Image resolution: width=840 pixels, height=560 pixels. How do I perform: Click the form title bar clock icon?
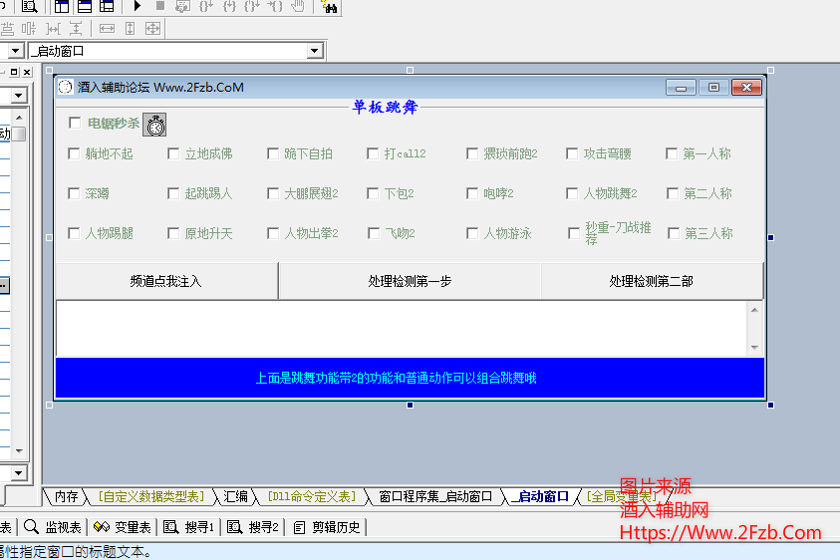pyautogui.click(x=66, y=87)
